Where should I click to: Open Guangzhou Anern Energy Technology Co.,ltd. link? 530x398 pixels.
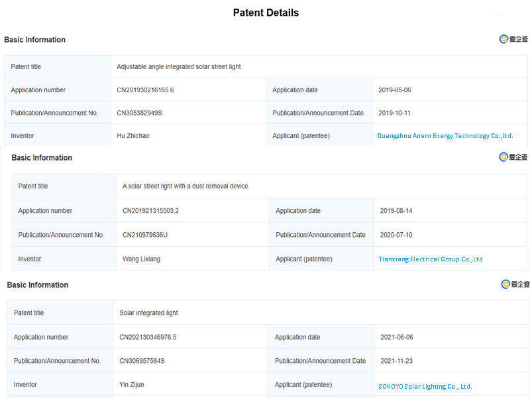click(445, 136)
